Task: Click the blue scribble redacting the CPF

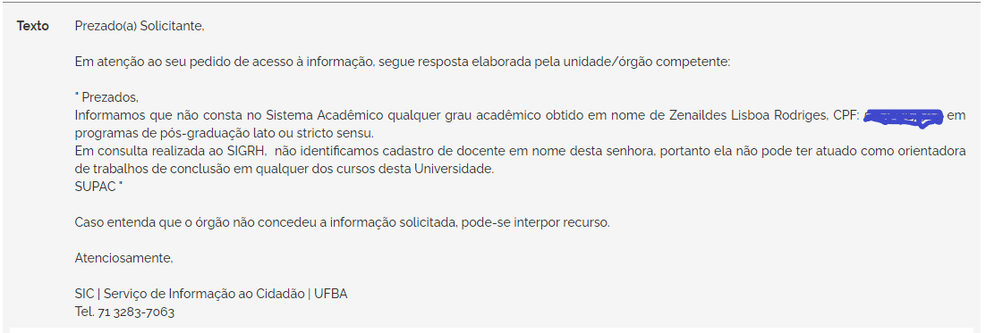Action: [x=904, y=117]
